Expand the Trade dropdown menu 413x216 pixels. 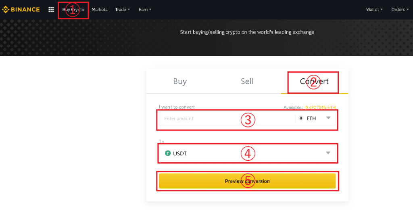pos(123,10)
